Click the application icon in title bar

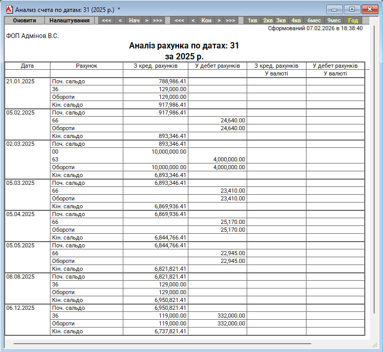8,9
